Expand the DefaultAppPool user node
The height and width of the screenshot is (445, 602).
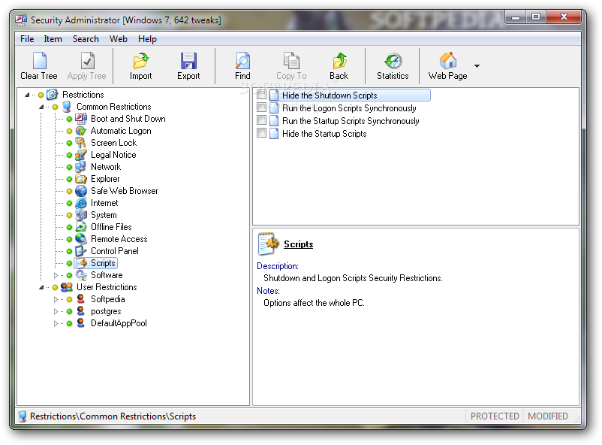tap(56, 323)
